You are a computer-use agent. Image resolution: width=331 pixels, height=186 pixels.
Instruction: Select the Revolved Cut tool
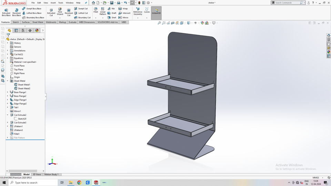point(69,12)
